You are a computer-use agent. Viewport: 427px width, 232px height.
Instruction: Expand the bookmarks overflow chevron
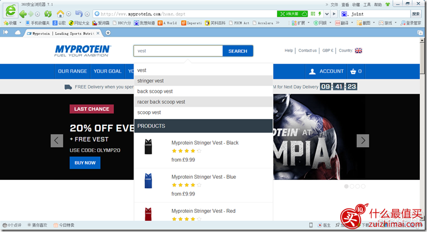278,23
